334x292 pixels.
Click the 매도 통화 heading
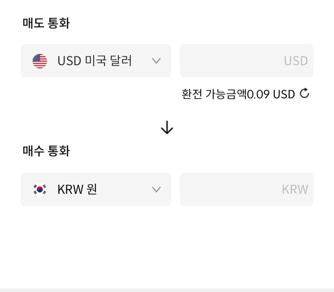[46, 23]
